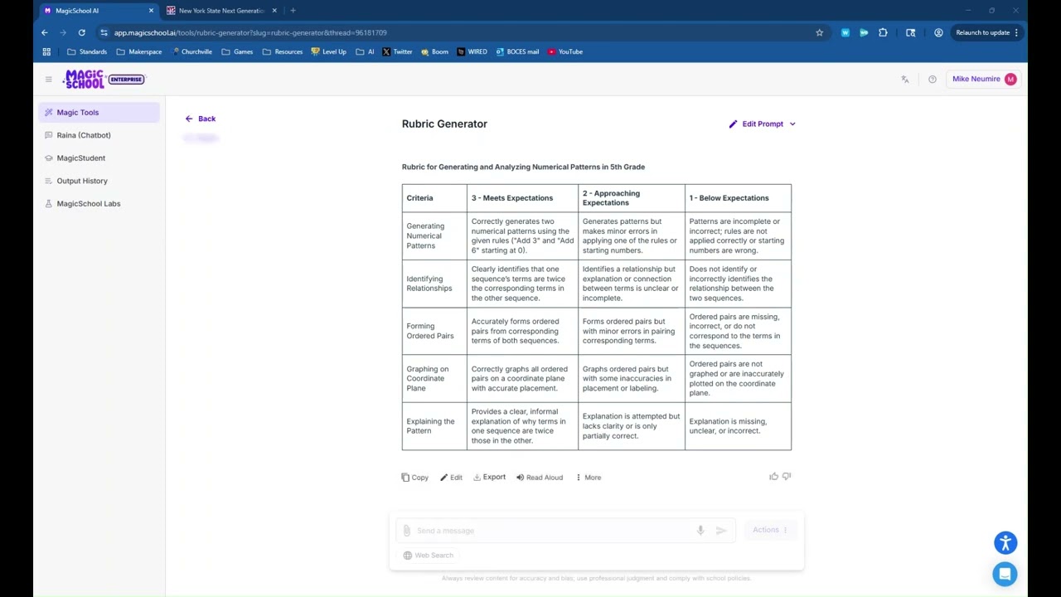Click 'Explanation is missing, unclear, or incorrect.' cell
The image size is (1061, 597).
(x=738, y=426)
